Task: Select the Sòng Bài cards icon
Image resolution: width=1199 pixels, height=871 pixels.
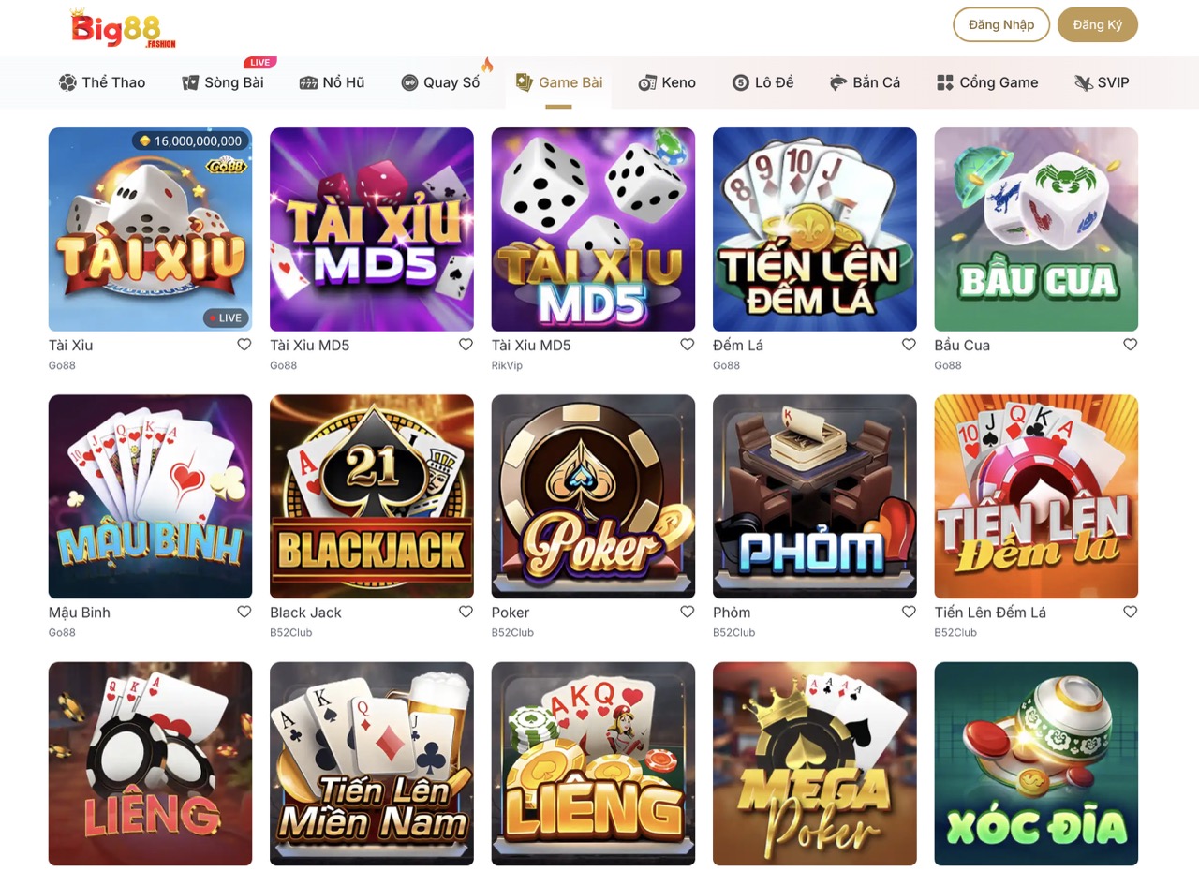Action: coord(190,82)
